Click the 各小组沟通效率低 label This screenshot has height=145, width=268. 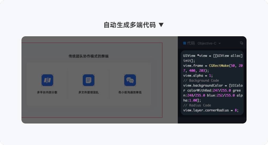130,92
